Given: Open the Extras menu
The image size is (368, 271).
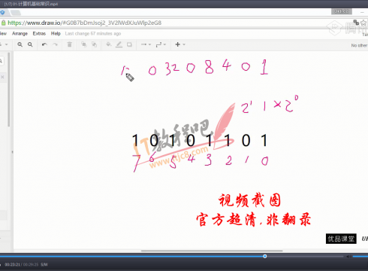Looking at the screenshot, I should click(39, 33).
